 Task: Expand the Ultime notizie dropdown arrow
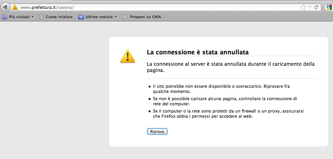116,17
